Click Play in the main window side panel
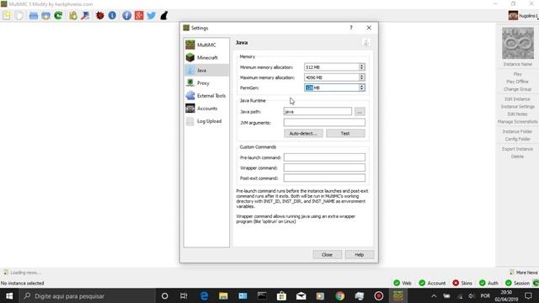The image size is (539, 303). [x=517, y=74]
